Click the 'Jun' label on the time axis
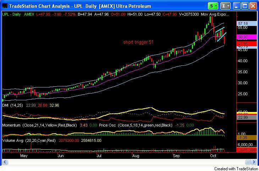The width and height of the screenshot is (259, 171). [60, 156]
